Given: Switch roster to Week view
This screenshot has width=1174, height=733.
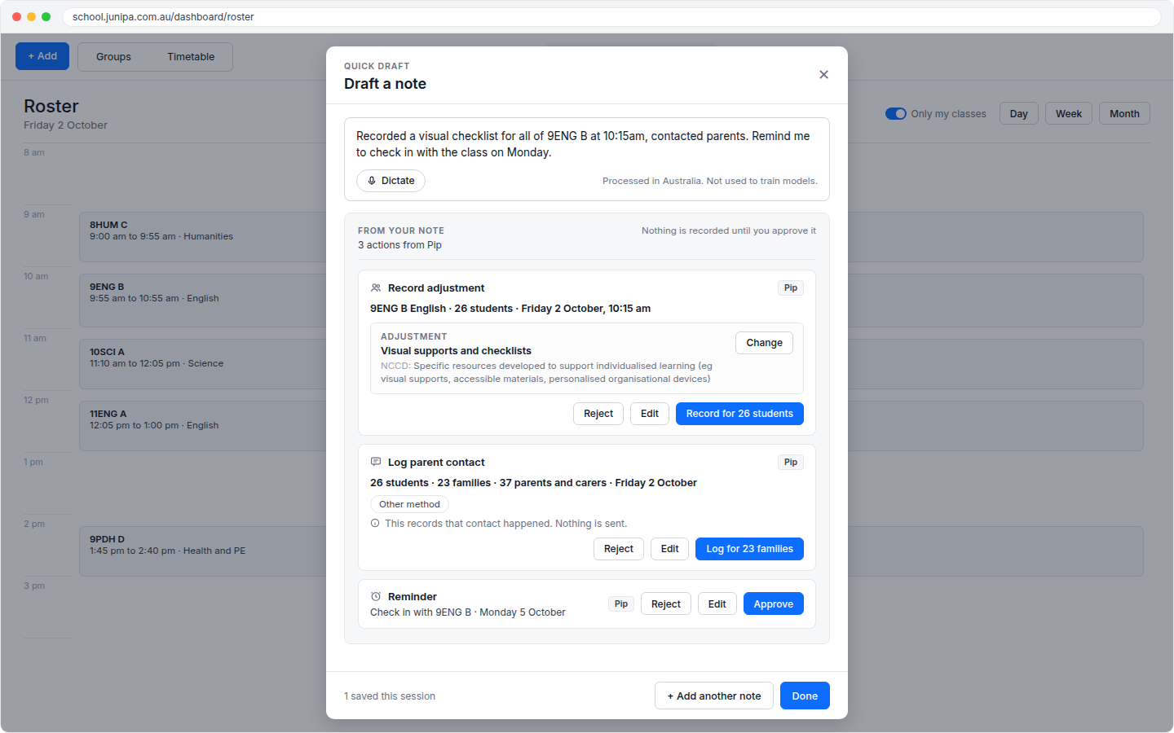Looking at the screenshot, I should click(x=1069, y=114).
